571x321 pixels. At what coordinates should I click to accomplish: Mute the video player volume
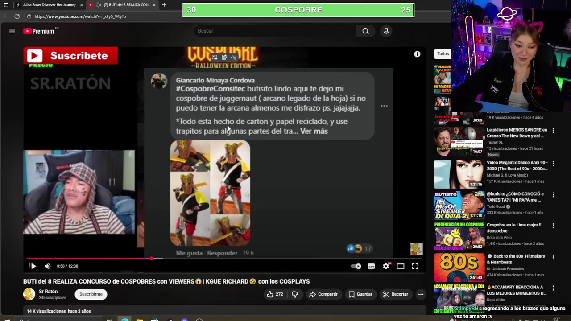pos(47,266)
